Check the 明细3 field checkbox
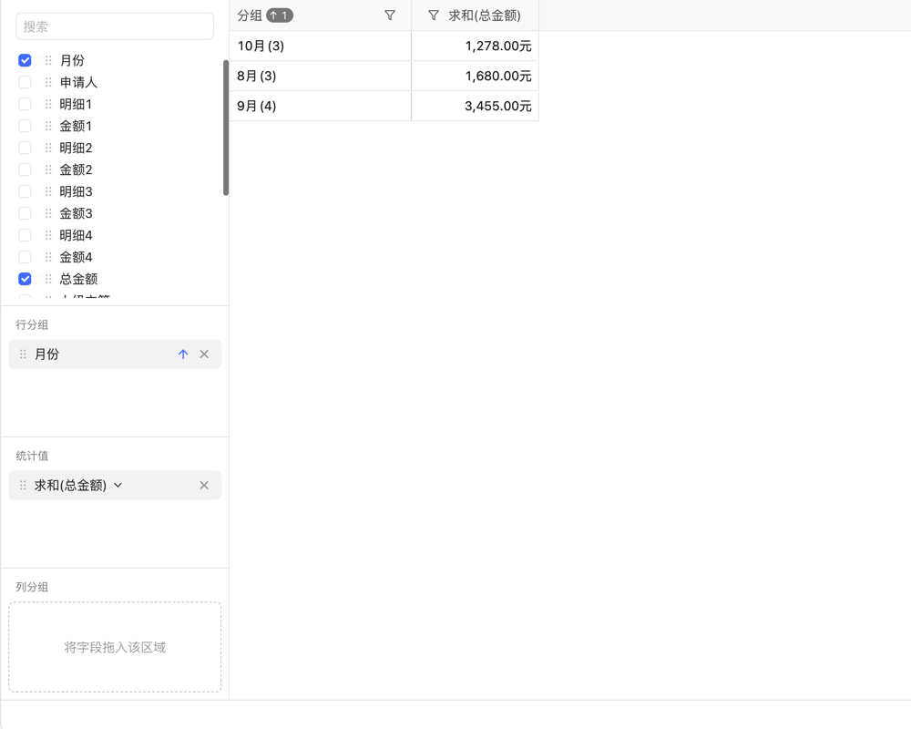This screenshot has height=729, width=911. (25, 191)
